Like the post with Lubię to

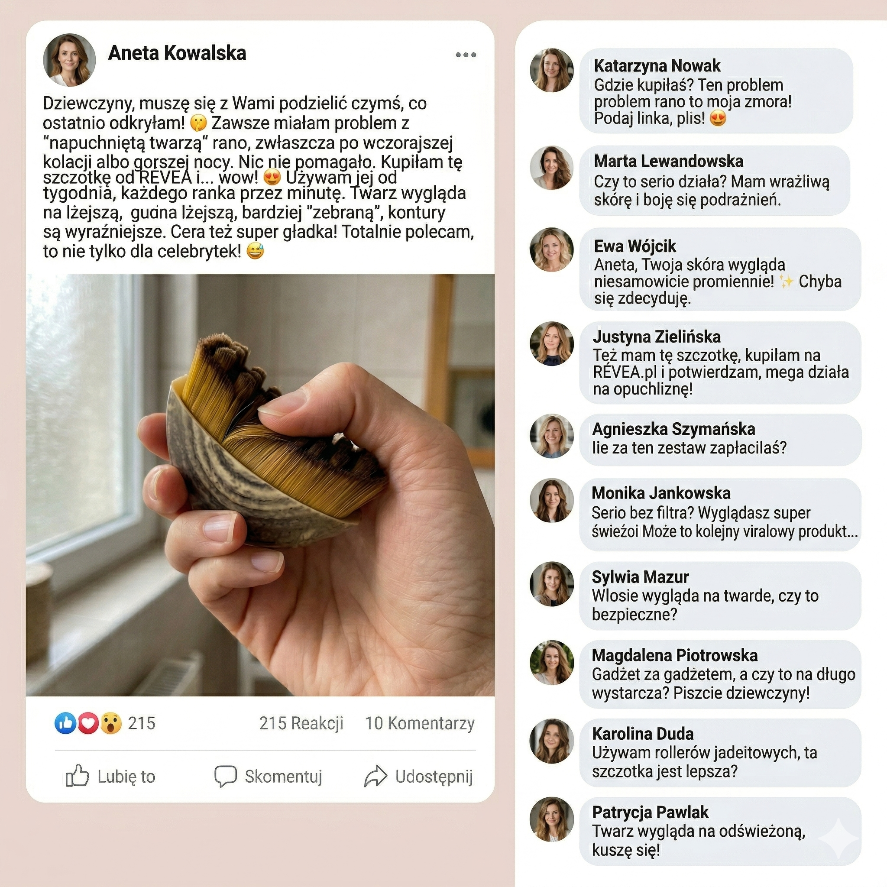coord(110,777)
